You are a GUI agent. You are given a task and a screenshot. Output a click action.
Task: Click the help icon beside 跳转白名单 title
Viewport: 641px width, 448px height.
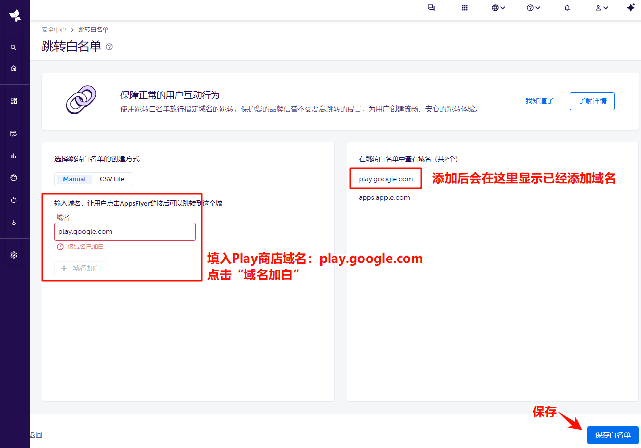pos(109,47)
